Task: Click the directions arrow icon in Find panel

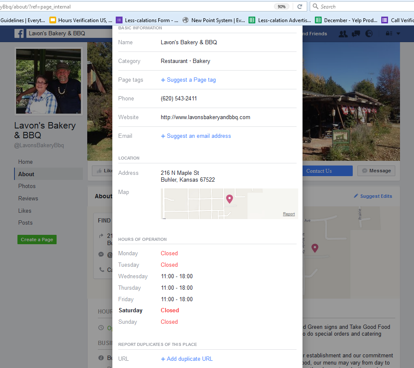Action: coord(101,236)
